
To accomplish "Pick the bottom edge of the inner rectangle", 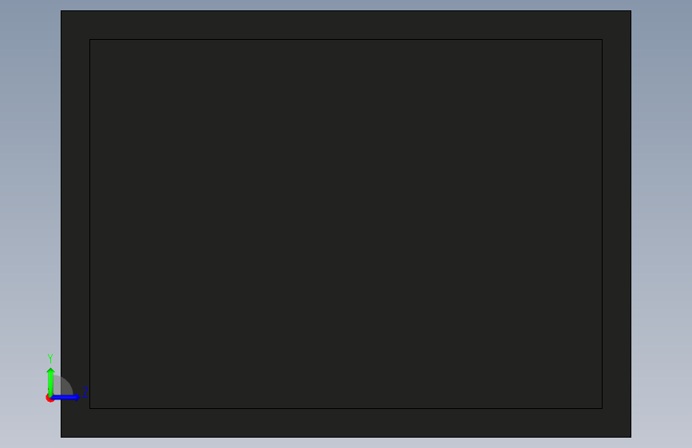I will 346,408.
